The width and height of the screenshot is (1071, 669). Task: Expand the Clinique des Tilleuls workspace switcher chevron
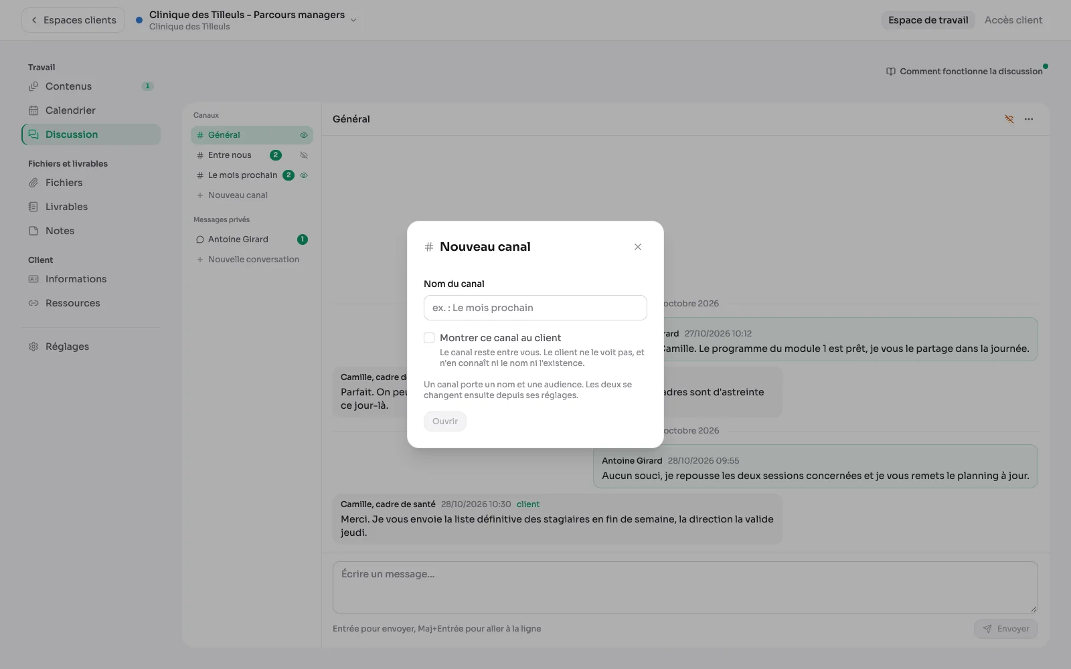(353, 20)
